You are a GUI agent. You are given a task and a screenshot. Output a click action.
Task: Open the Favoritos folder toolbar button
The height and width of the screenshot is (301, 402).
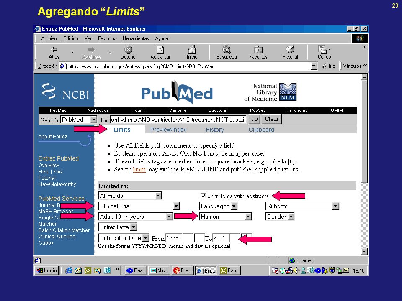pos(258,53)
